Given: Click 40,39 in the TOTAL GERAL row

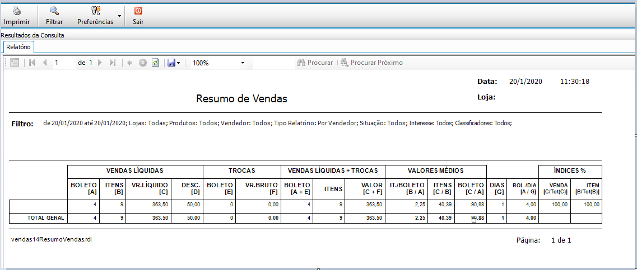Looking at the screenshot, I should click(x=445, y=218).
